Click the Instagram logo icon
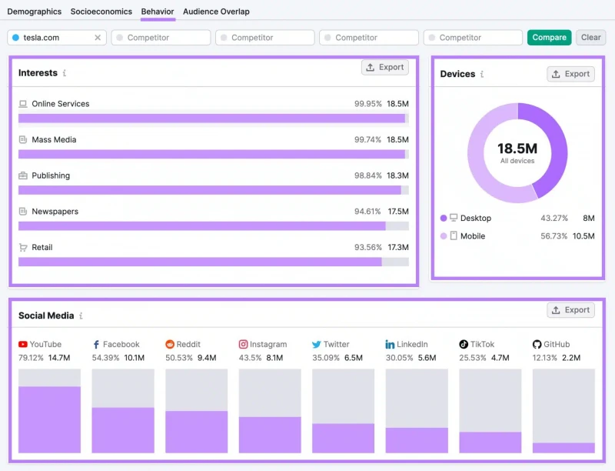 tap(243, 344)
